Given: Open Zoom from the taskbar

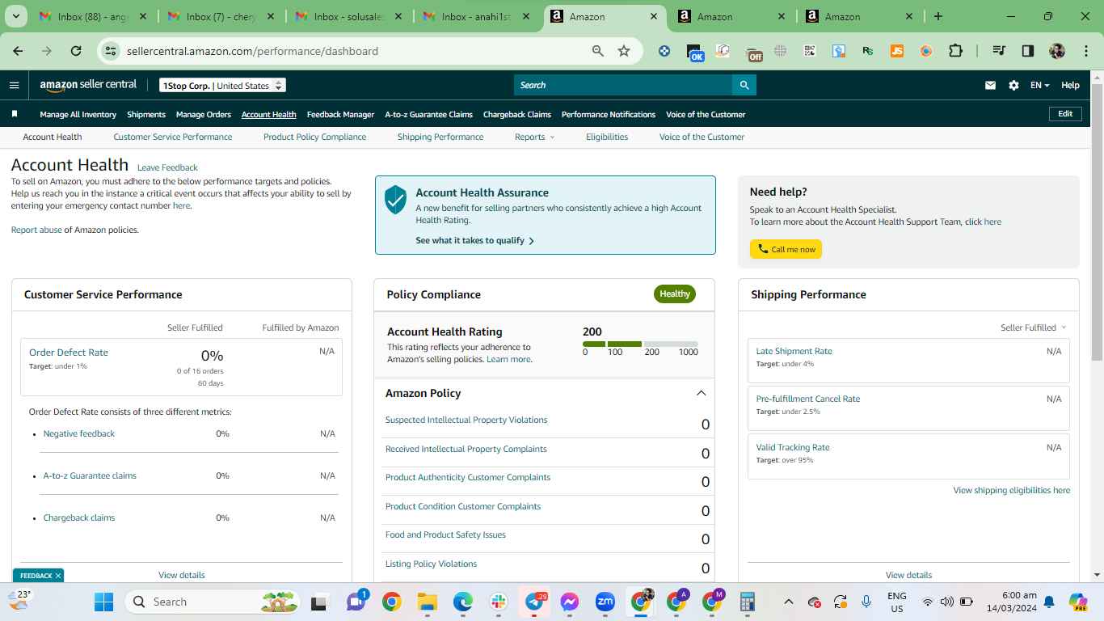Looking at the screenshot, I should click(x=605, y=602).
